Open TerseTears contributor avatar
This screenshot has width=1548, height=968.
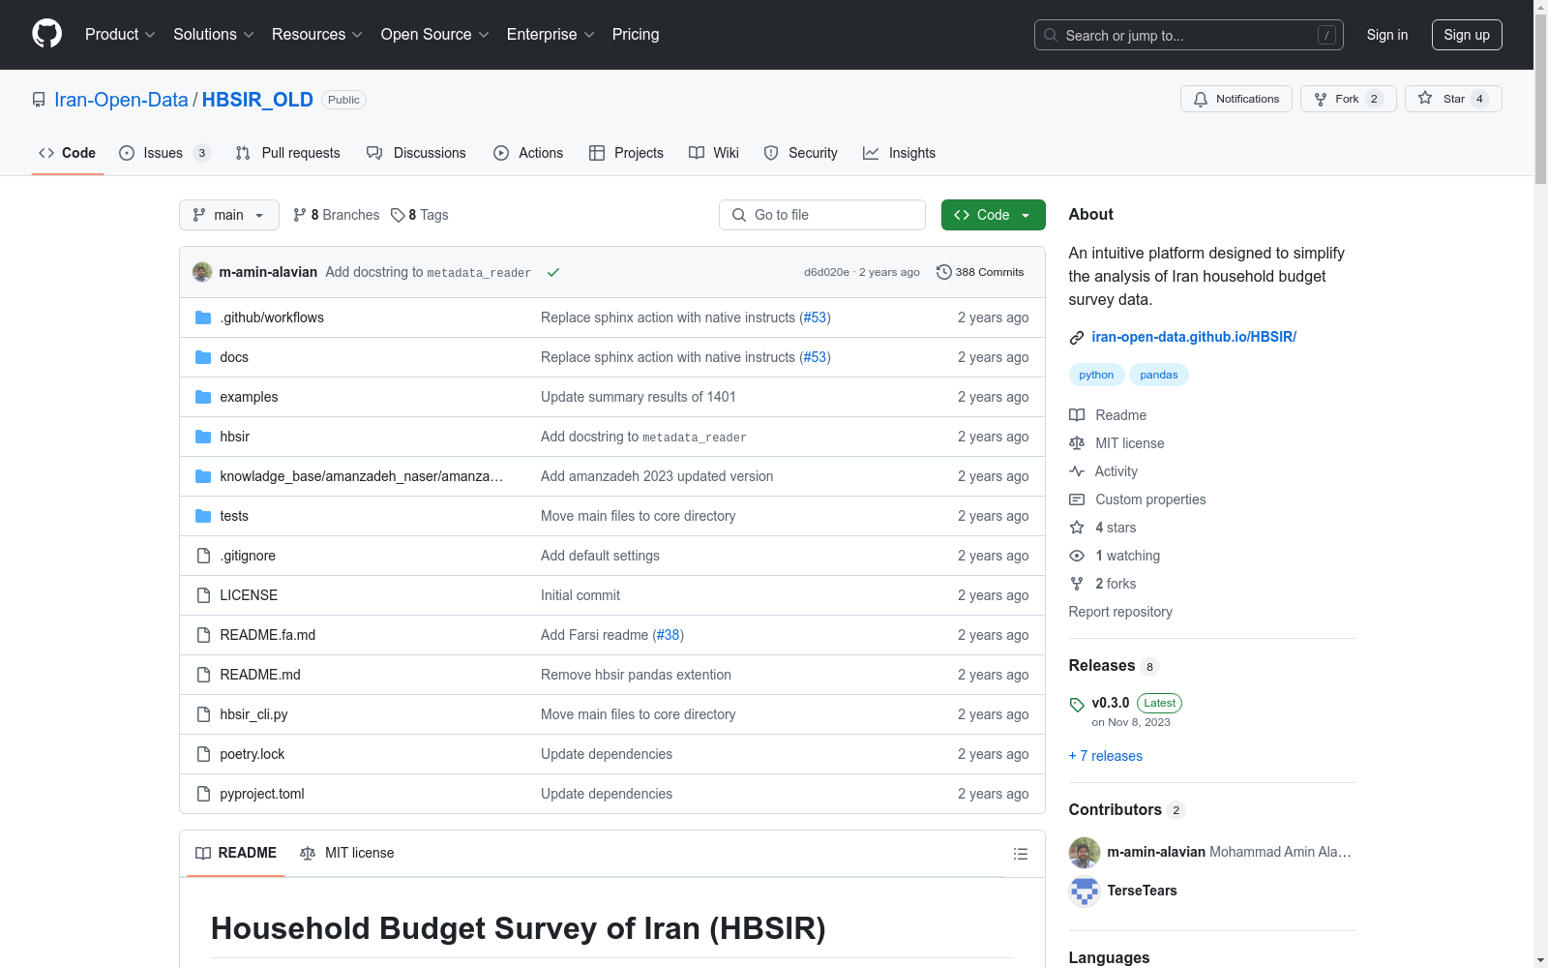pyautogui.click(x=1085, y=891)
